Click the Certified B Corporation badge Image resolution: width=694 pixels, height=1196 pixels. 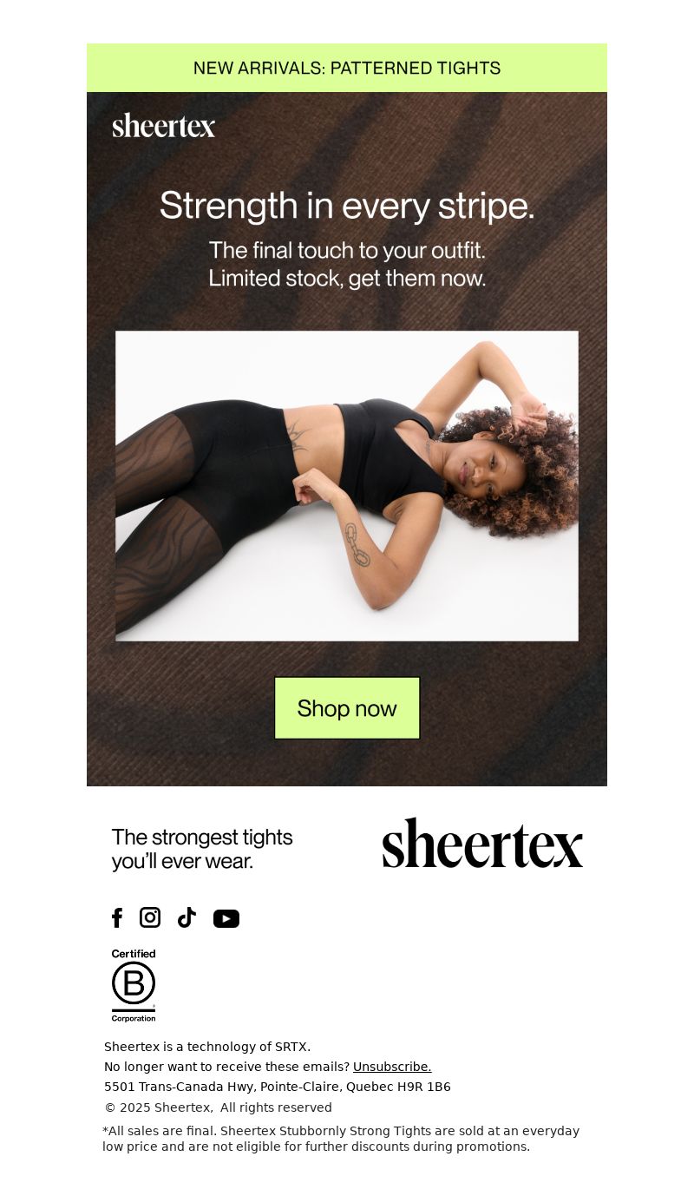pos(134,985)
